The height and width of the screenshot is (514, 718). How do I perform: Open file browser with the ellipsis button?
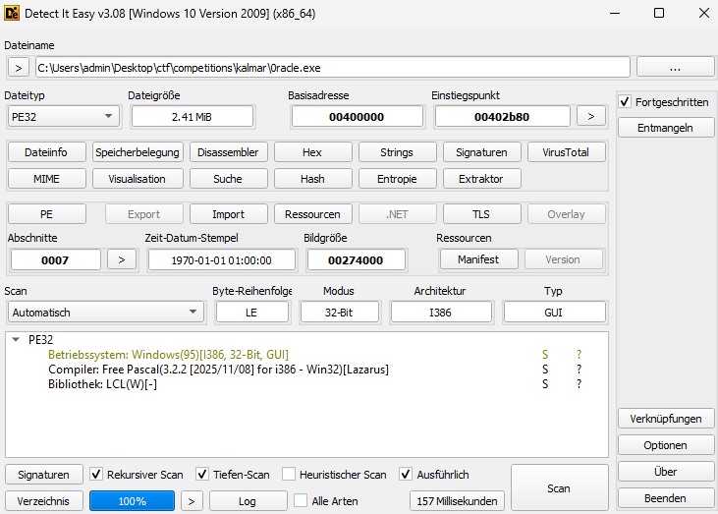coord(674,68)
